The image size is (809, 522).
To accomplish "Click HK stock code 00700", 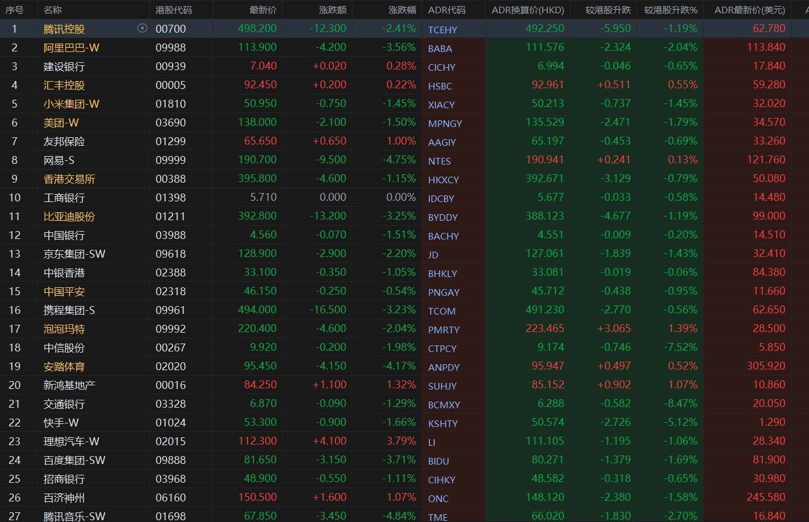I will coord(171,28).
